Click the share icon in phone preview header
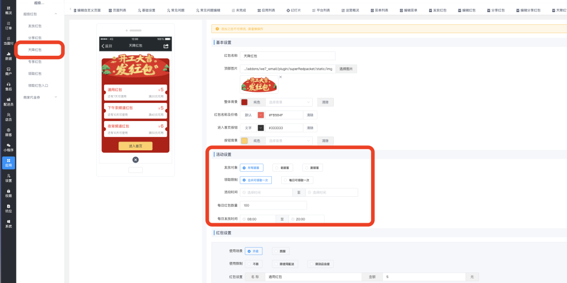The width and height of the screenshot is (567, 283). [x=166, y=46]
